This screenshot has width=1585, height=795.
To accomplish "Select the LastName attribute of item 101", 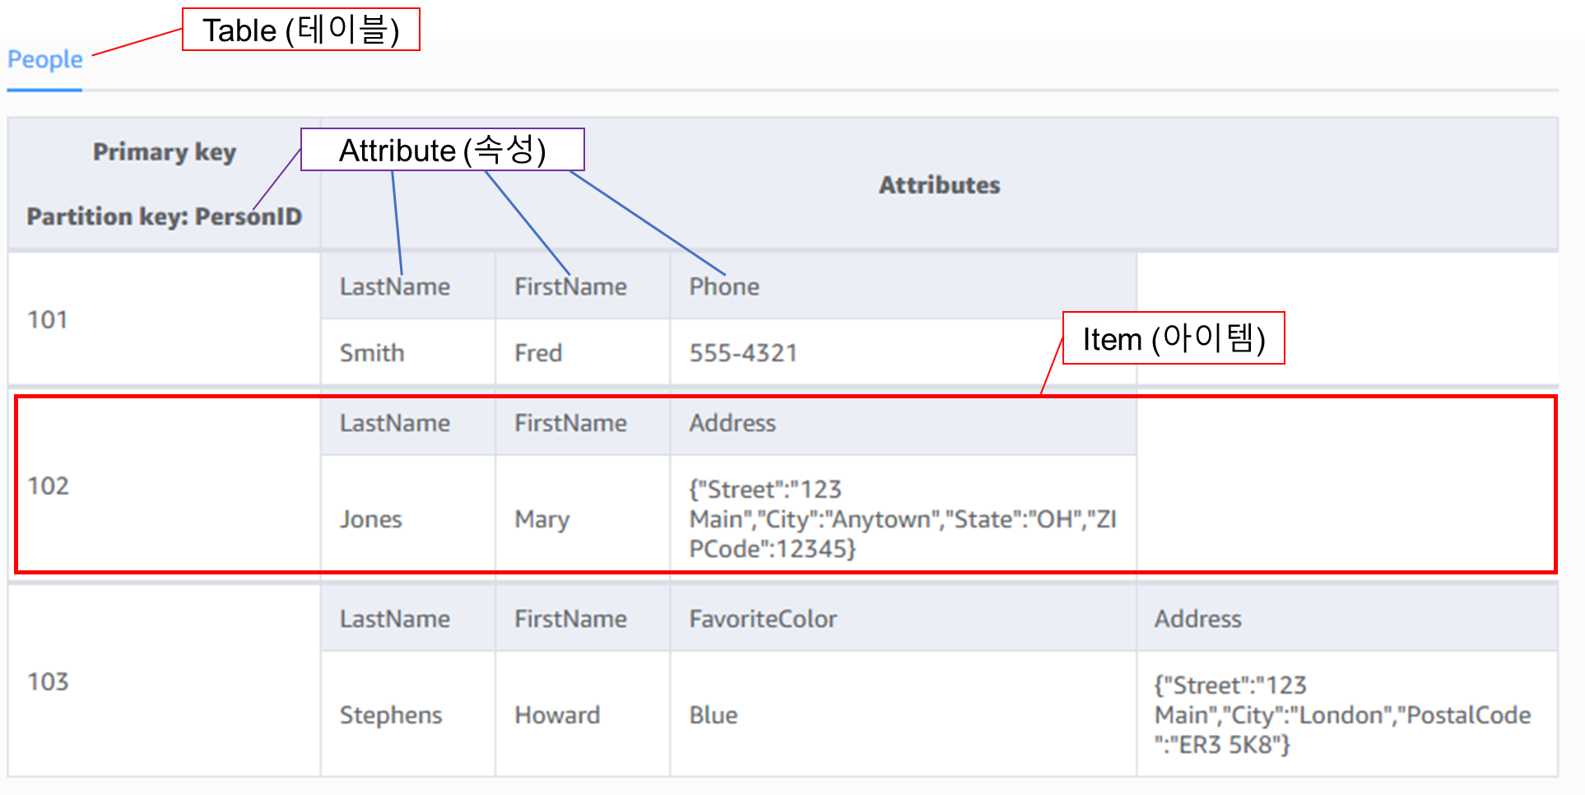I will 395,286.
